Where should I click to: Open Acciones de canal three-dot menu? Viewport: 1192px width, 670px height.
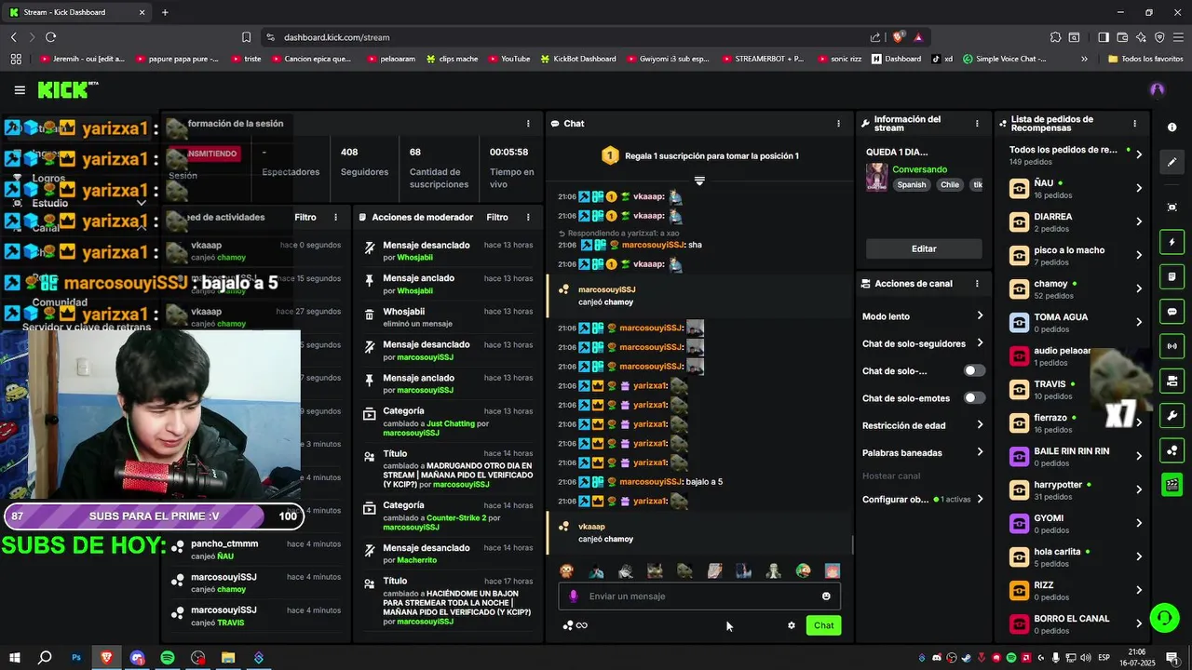coord(977,284)
